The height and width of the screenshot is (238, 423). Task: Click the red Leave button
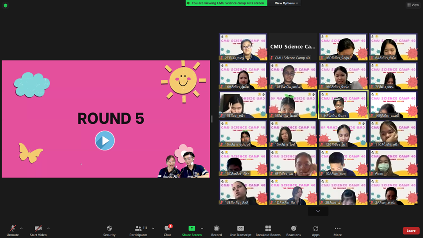click(x=411, y=231)
